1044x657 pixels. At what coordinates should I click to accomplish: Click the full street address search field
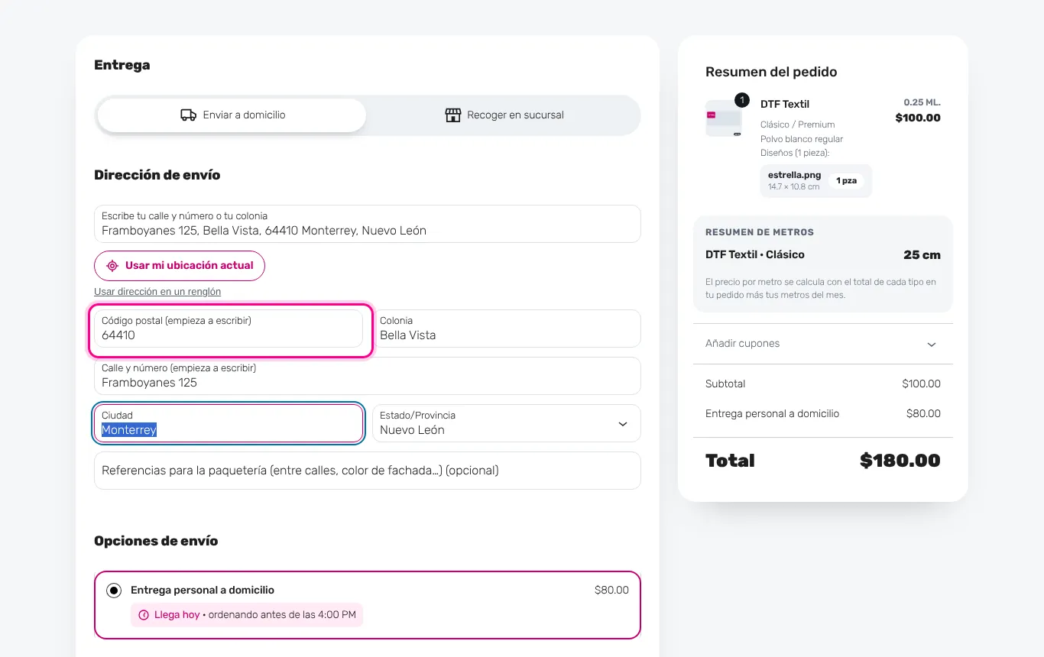click(367, 224)
